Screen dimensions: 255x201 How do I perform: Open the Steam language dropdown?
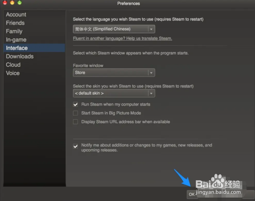tap(114, 29)
